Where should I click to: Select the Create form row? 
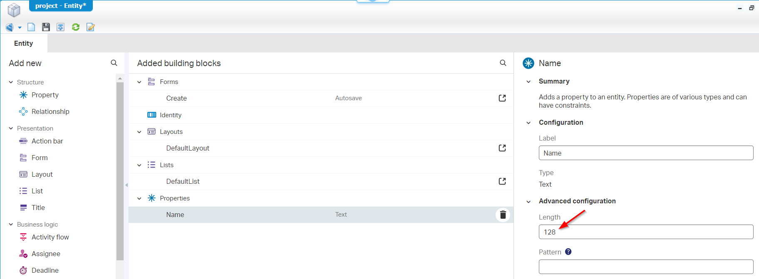click(x=321, y=98)
